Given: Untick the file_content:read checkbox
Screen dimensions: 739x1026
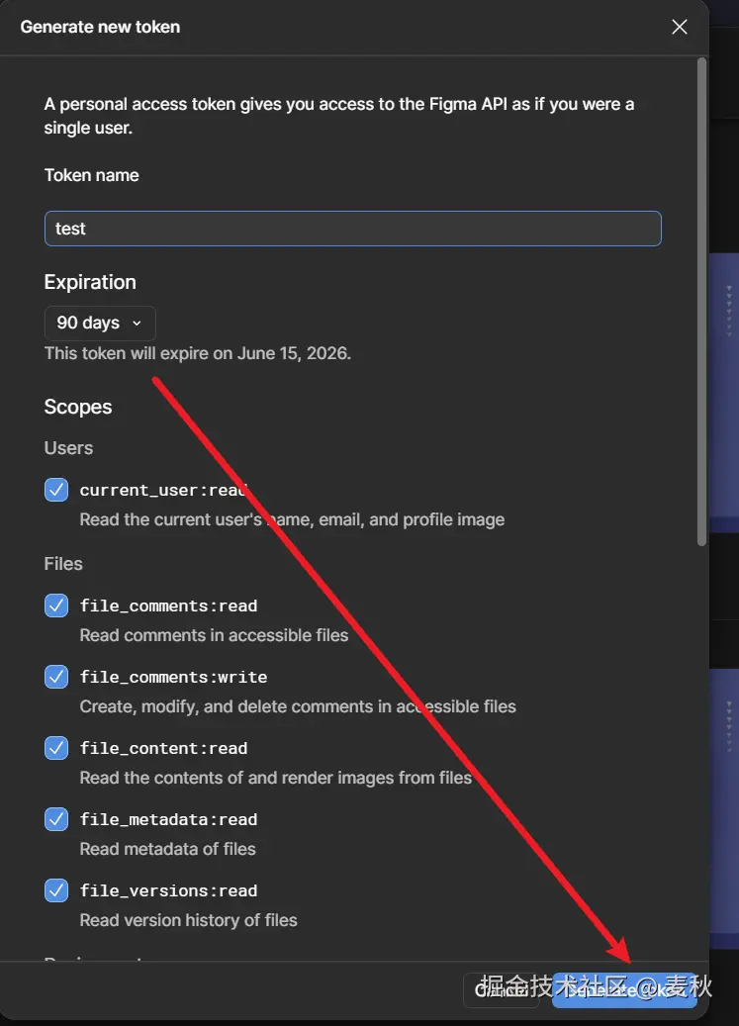Looking at the screenshot, I should click(56, 748).
